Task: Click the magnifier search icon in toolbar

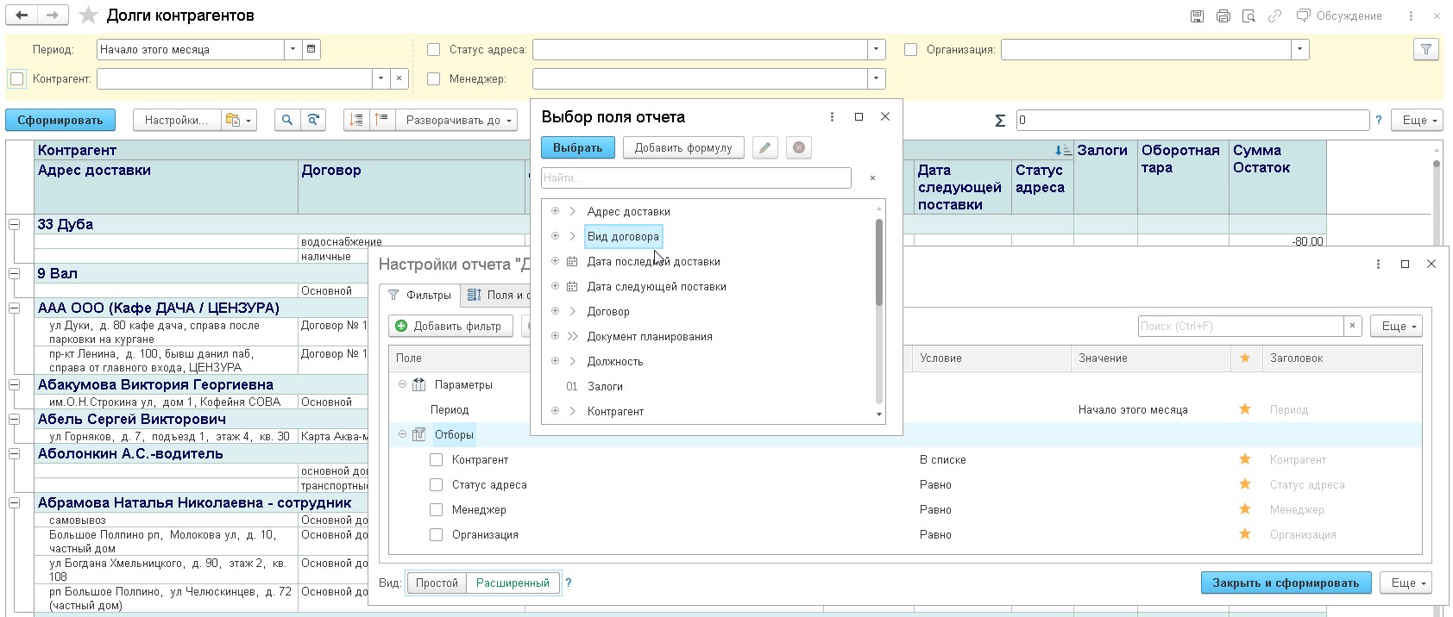Action: [287, 121]
